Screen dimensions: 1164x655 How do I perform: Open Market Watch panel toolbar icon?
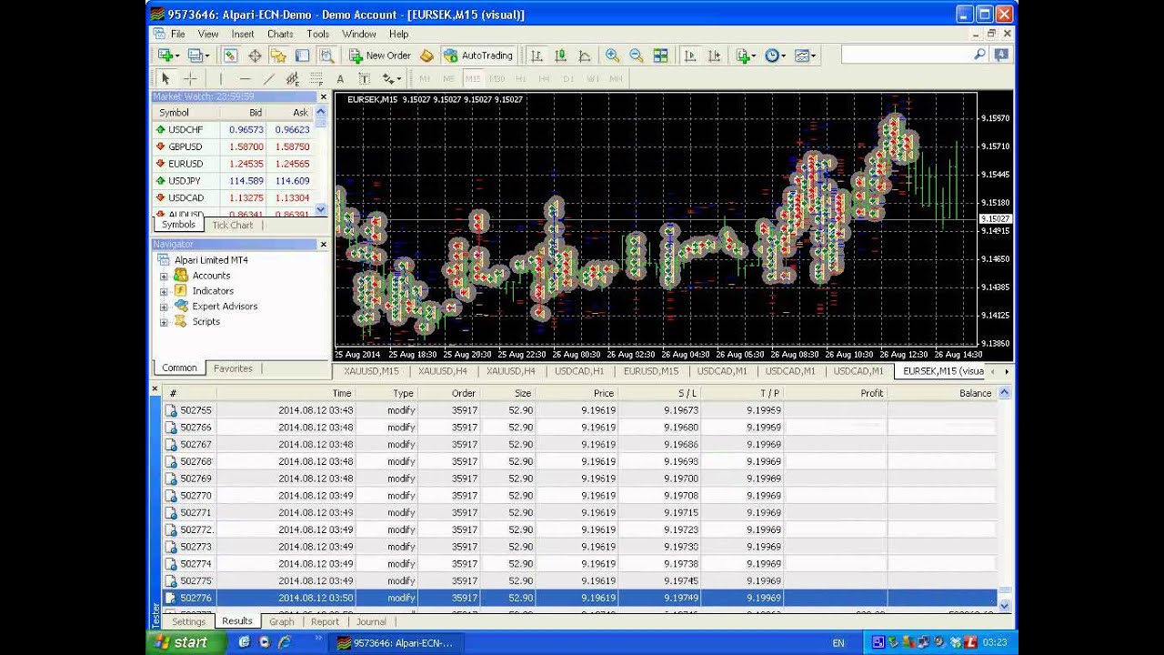231,55
